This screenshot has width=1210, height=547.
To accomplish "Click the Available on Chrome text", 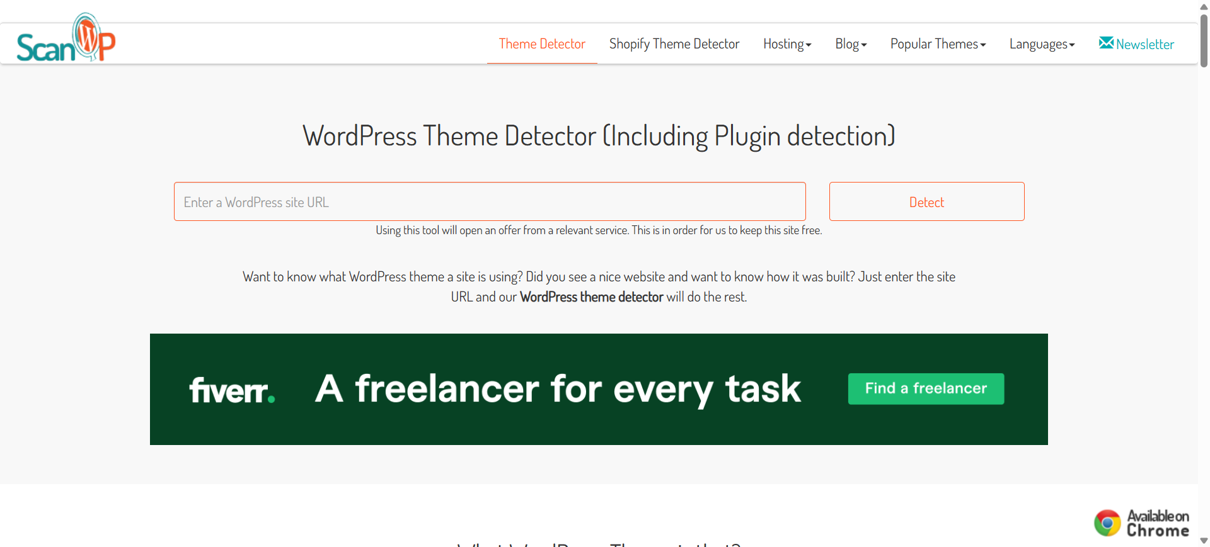I will point(1158,523).
